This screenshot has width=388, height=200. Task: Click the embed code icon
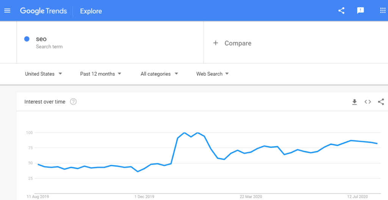tap(368, 102)
